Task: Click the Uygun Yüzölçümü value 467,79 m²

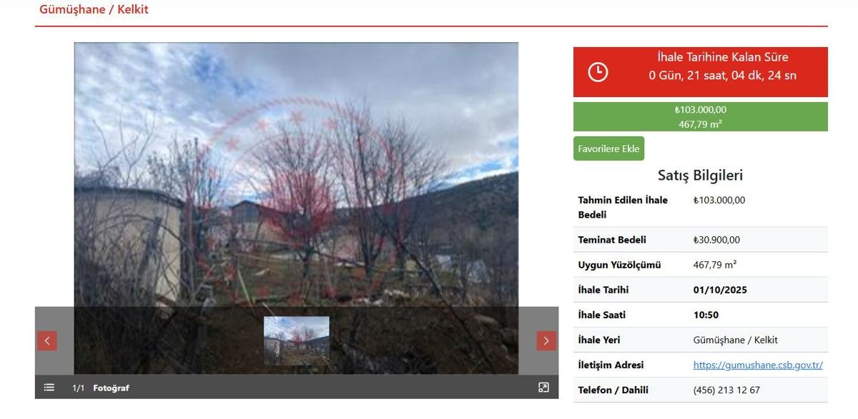Action: point(715,265)
